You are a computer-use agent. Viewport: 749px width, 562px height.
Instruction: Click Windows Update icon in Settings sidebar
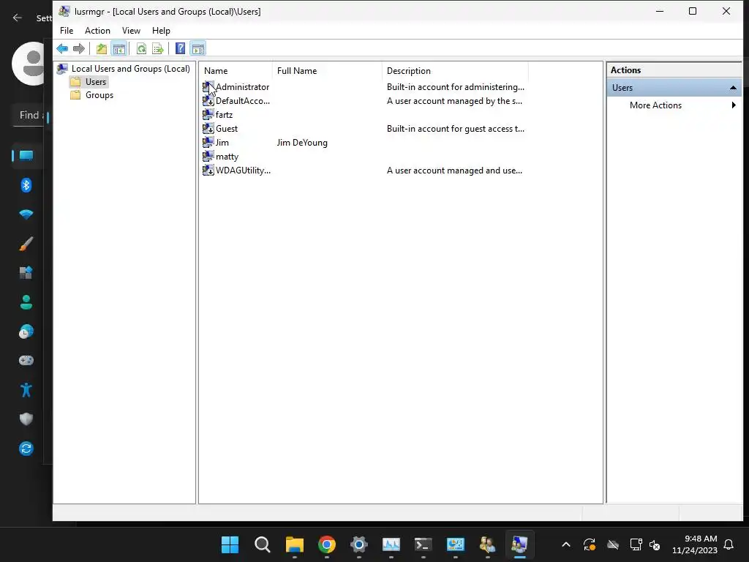coord(26,449)
